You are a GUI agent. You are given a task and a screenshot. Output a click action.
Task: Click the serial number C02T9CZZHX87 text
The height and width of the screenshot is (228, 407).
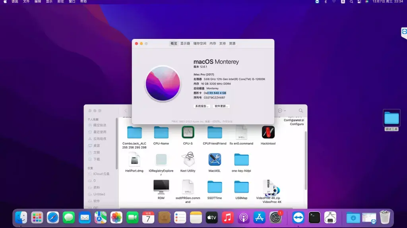(x=214, y=98)
